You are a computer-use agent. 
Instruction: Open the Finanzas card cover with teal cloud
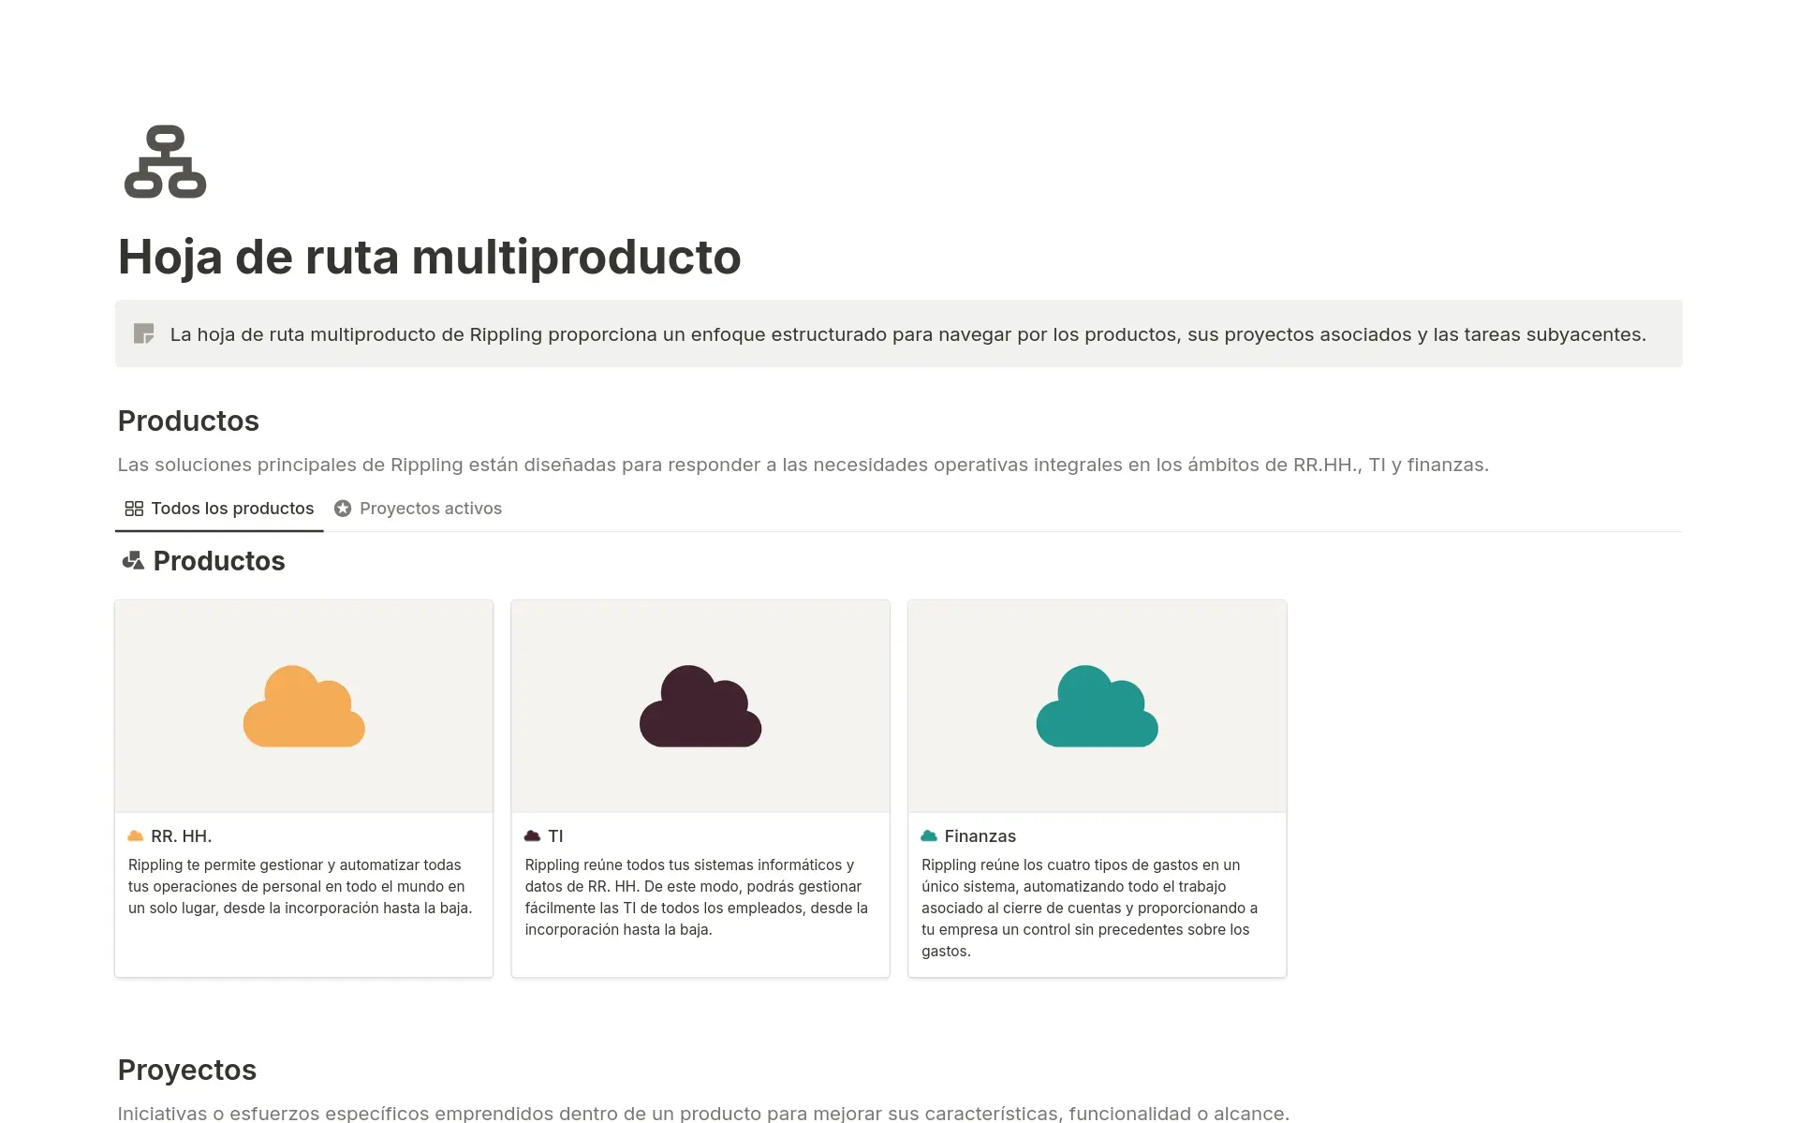pos(1097,706)
